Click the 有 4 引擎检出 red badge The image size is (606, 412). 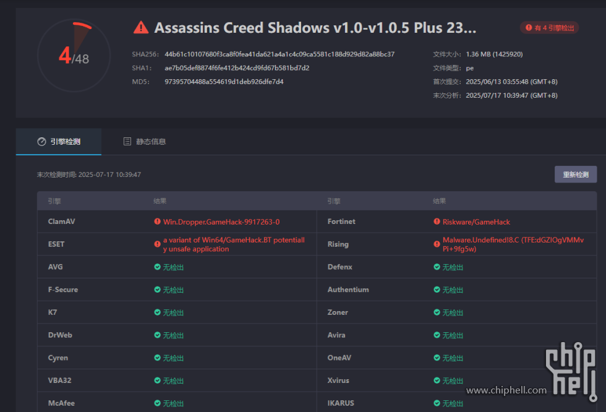pyautogui.click(x=549, y=28)
